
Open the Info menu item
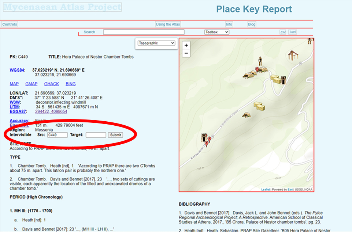229,24
